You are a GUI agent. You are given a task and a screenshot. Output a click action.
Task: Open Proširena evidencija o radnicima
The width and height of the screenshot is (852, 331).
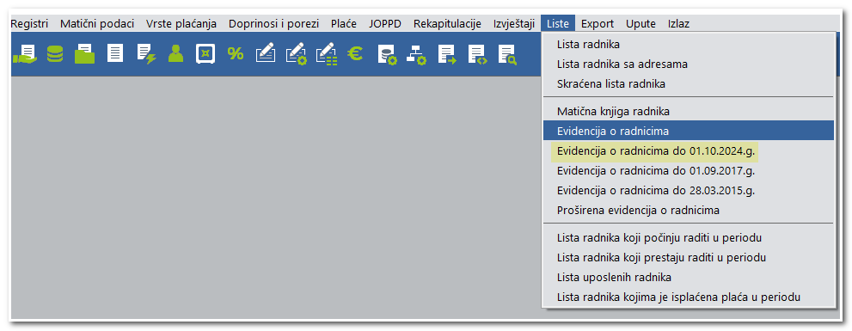(688, 210)
